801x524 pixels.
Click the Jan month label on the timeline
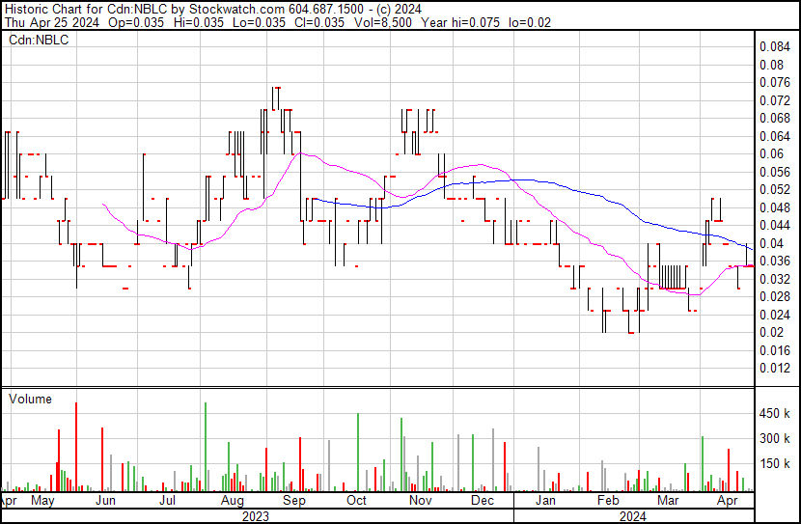[545, 501]
